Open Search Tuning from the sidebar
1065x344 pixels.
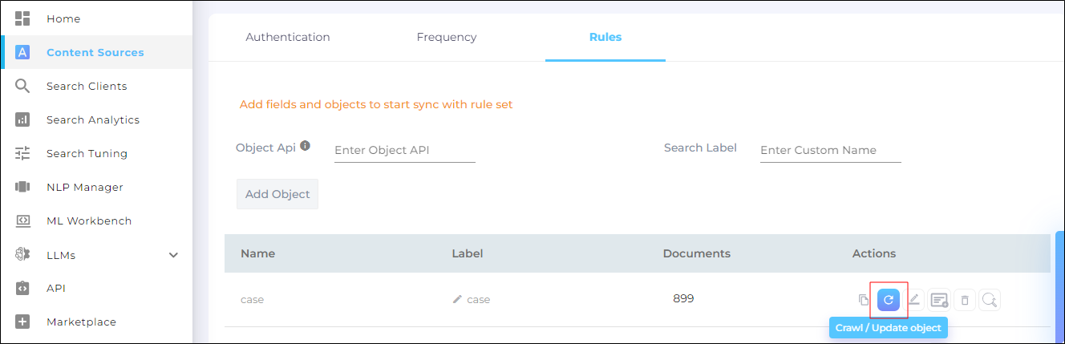click(x=87, y=153)
